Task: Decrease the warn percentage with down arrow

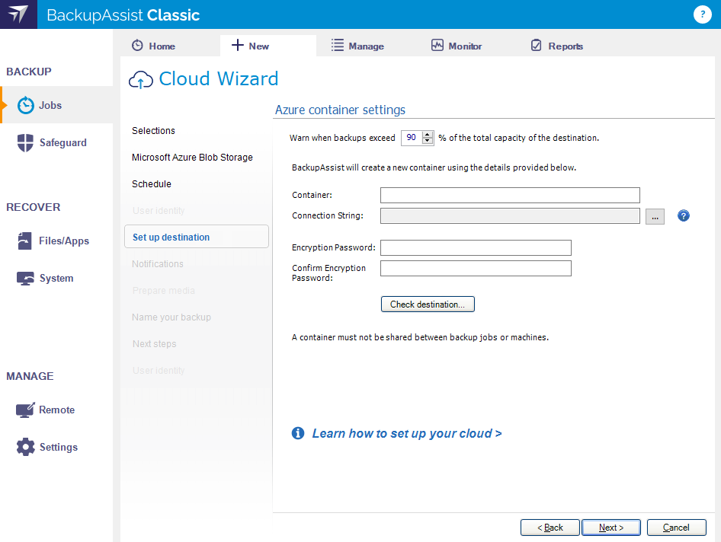Action: pyautogui.click(x=427, y=141)
